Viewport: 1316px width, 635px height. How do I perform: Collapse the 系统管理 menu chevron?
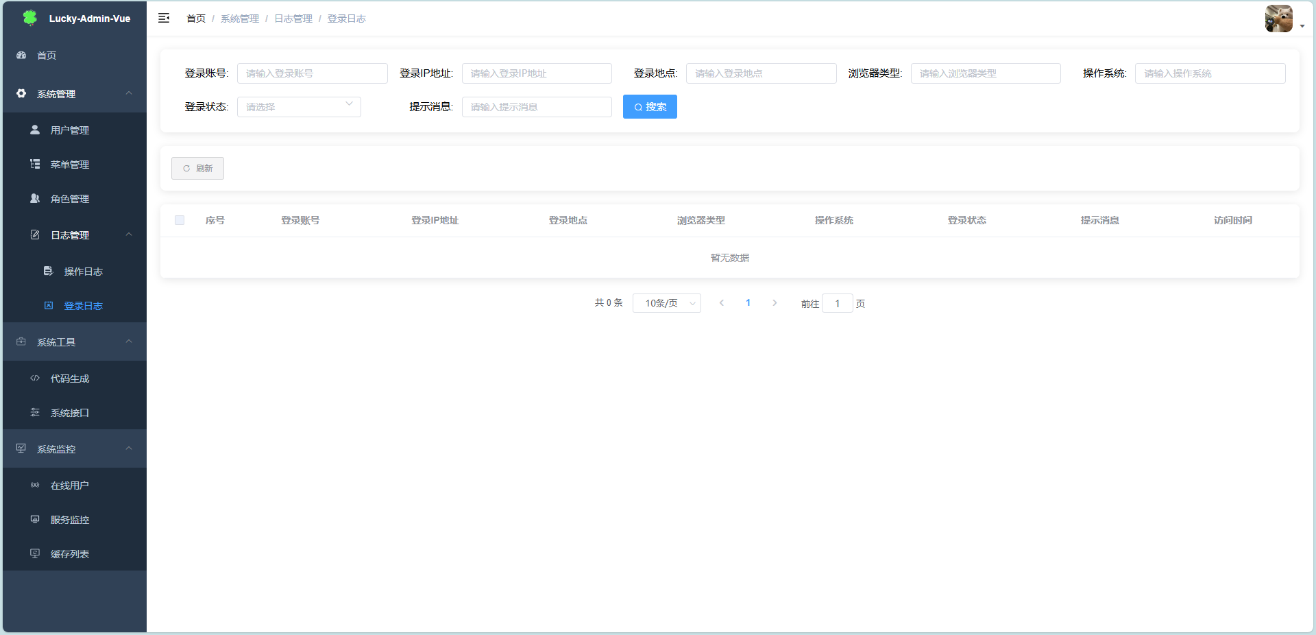tap(129, 93)
